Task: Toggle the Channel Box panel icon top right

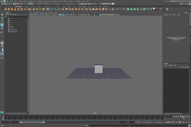Action: [190, 4]
